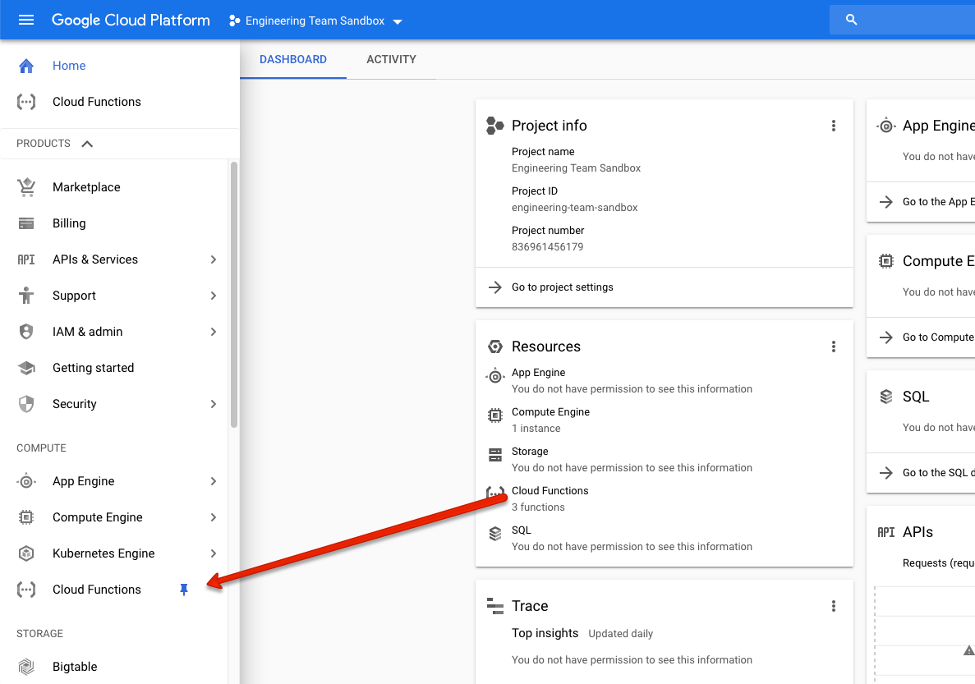This screenshot has width=975, height=684.
Task: Expand the APIs & Services submenu arrow
Action: click(214, 259)
